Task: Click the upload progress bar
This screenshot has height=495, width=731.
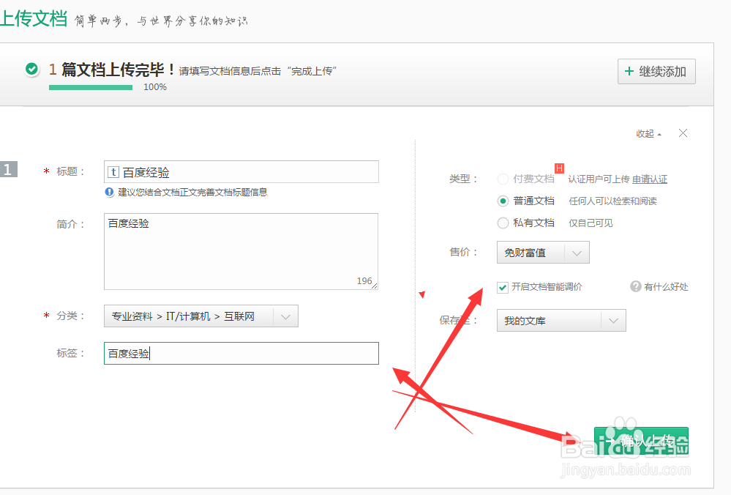Action: click(91, 87)
